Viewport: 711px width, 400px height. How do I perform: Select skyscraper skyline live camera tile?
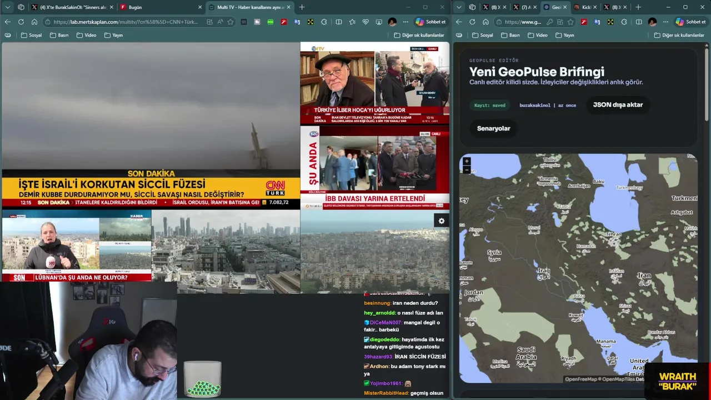point(226,252)
